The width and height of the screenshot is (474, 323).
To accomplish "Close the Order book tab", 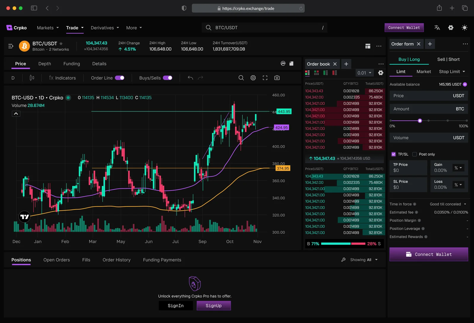I will coord(335,64).
